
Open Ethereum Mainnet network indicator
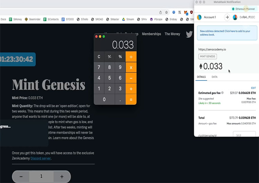click(243, 9)
